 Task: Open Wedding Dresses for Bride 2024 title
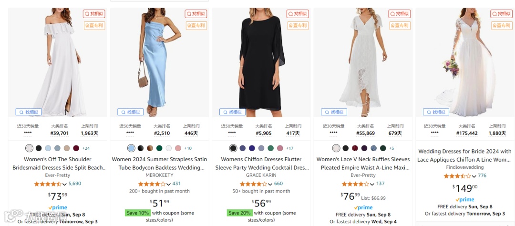[464, 155]
